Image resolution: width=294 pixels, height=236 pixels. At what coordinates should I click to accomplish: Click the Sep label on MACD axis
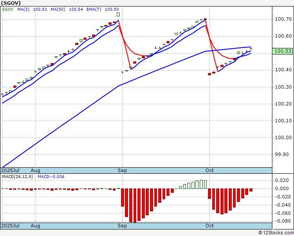pos(122,226)
